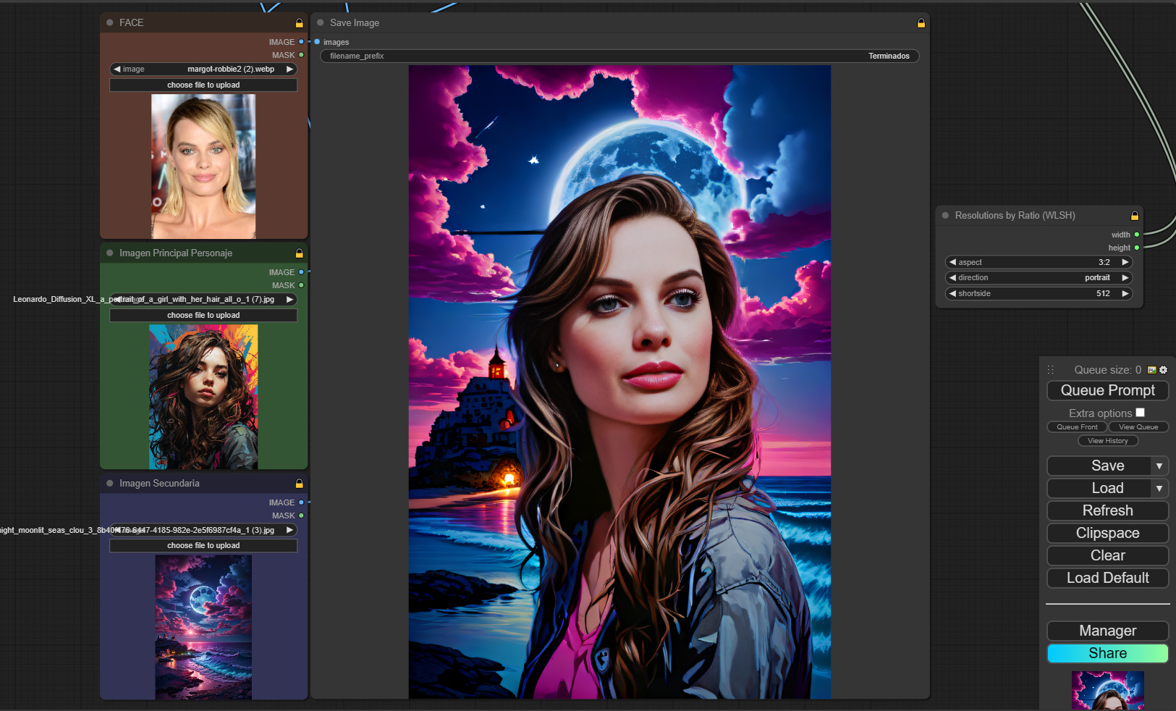Viewport: 1176px width, 711px height.
Task: Collapse Resolutions by Ratio node via title dot
Action: coord(945,216)
